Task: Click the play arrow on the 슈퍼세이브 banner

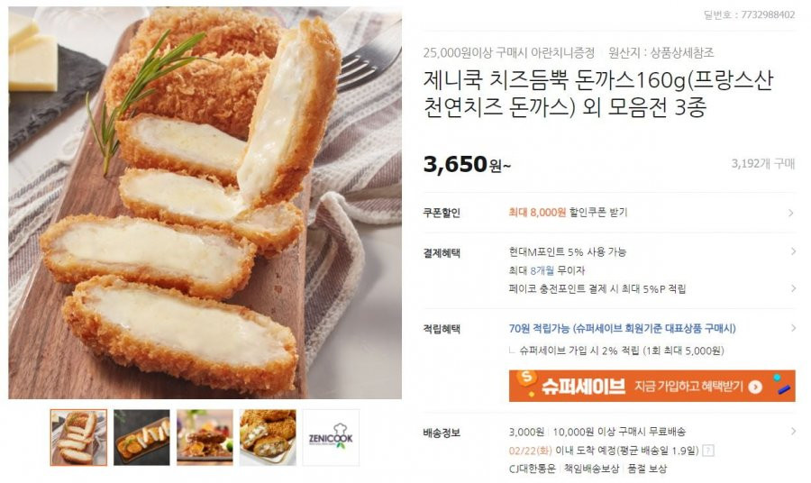Action: click(755, 387)
